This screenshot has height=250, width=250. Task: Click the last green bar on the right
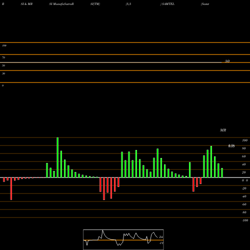click(x=222, y=173)
